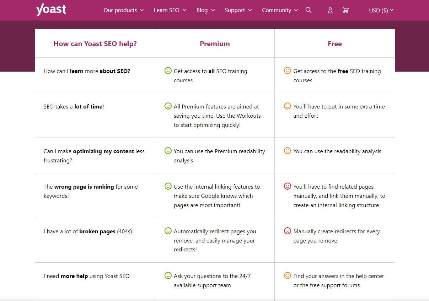
Task: Click red sad face beside manual redirects
Action: 288,231
